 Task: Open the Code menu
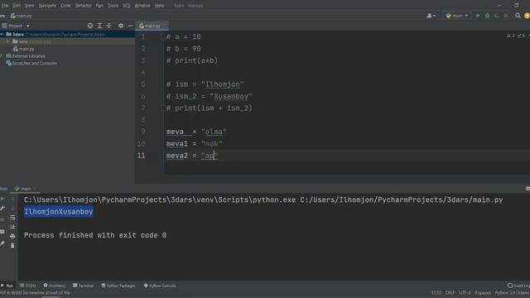65,6
